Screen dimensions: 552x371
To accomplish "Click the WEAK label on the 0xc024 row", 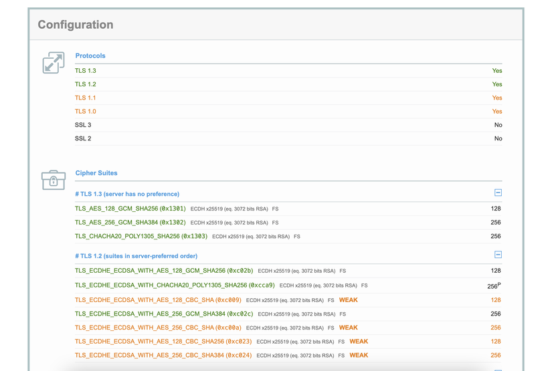I will pos(359,355).
